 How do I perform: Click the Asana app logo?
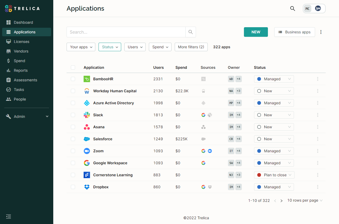click(87, 127)
